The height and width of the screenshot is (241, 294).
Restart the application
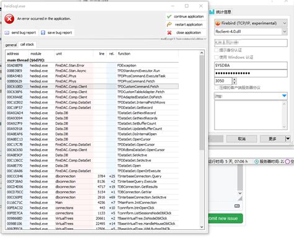click(185, 25)
